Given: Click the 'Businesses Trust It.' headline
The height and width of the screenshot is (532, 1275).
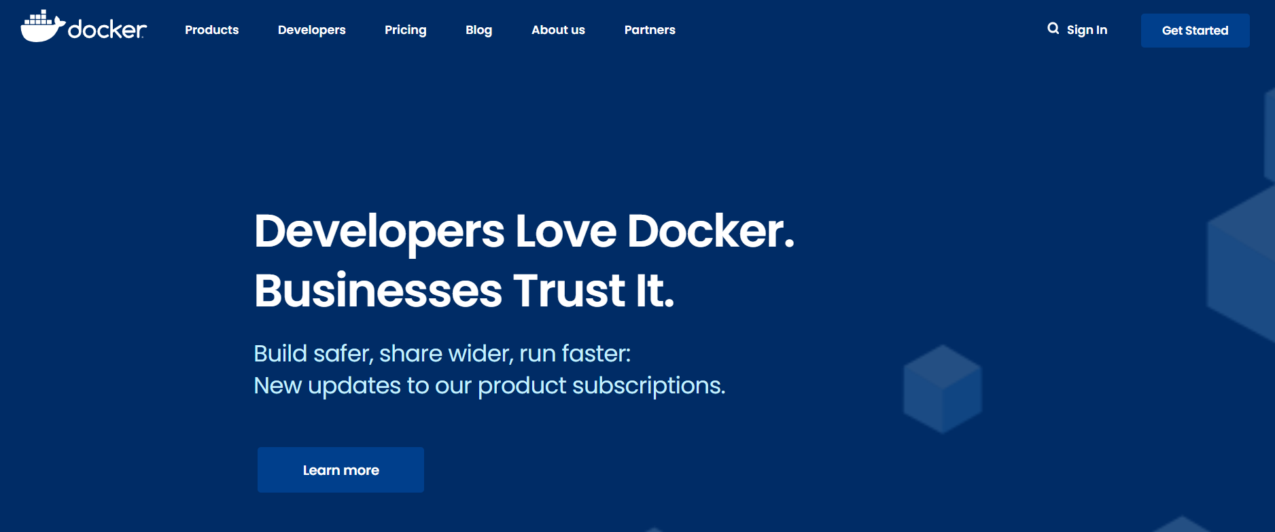Looking at the screenshot, I should [x=464, y=291].
